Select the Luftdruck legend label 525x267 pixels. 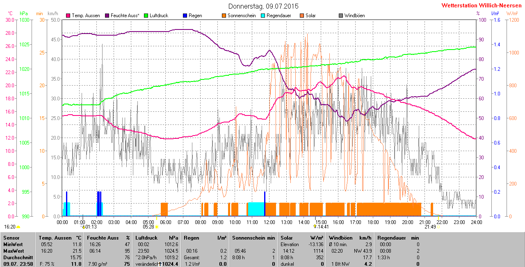click(x=159, y=16)
